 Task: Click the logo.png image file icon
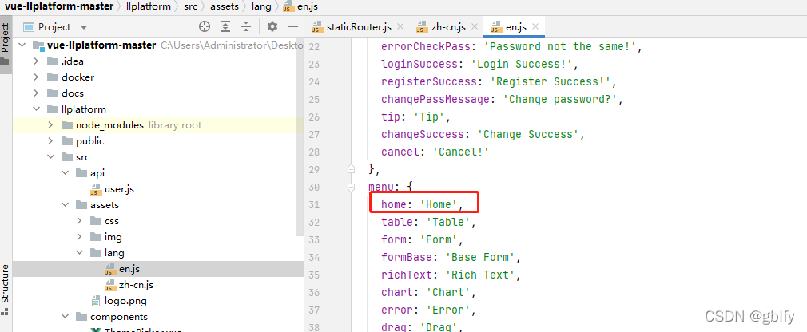point(96,301)
